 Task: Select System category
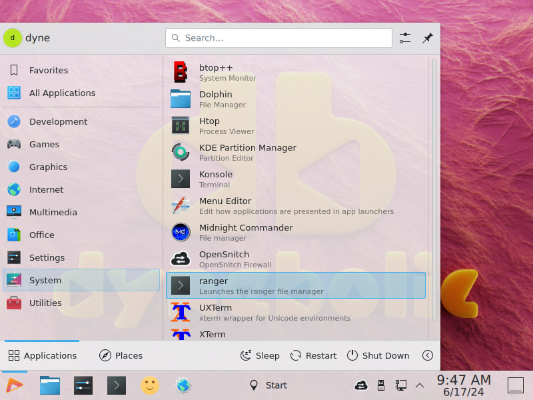pyautogui.click(x=81, y=280)
